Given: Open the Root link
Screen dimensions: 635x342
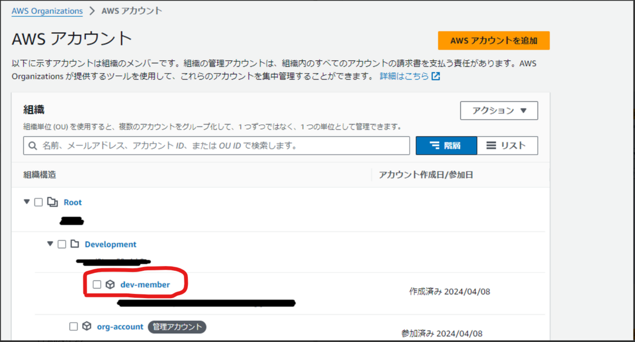Looking at the screenshot, I should (73, 202).
